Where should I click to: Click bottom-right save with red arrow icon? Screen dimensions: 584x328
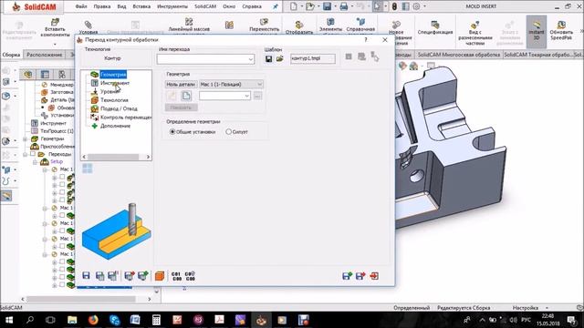click(x=360, y=275)
